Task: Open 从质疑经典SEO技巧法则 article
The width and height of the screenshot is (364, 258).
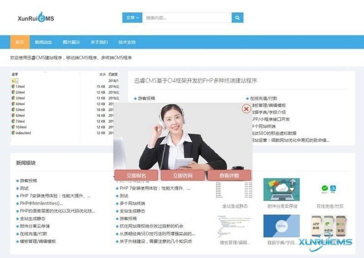Action: coord(157,233)
